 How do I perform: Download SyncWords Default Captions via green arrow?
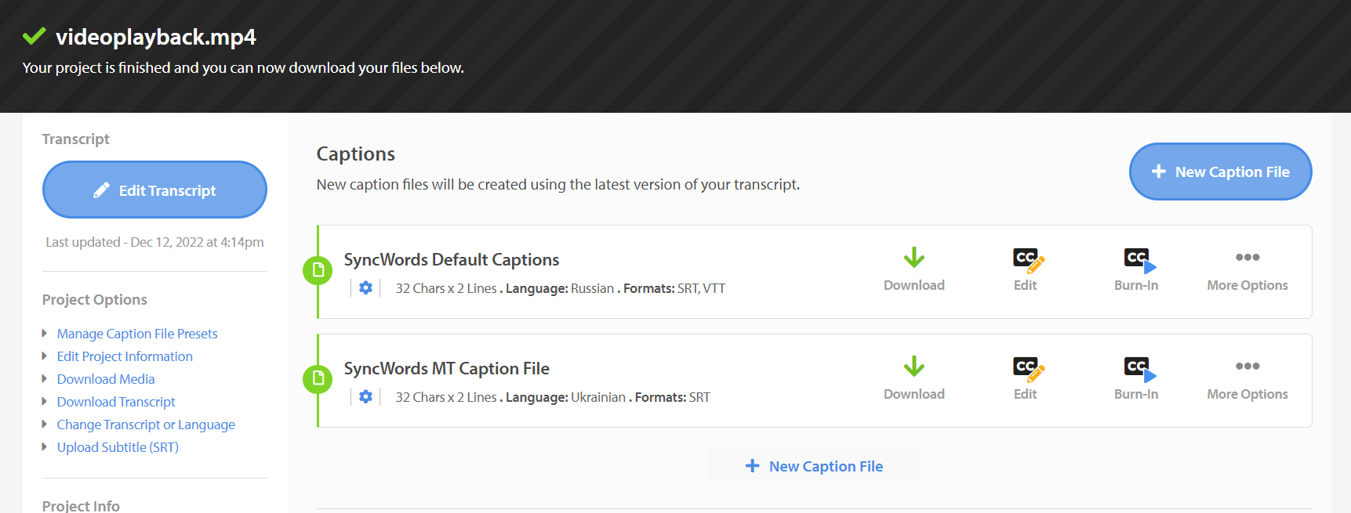point(914,258)
